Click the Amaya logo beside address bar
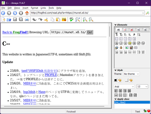 [148, 13]
